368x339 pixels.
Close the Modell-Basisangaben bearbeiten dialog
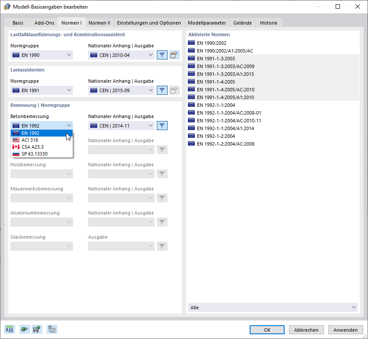point(358,6)
